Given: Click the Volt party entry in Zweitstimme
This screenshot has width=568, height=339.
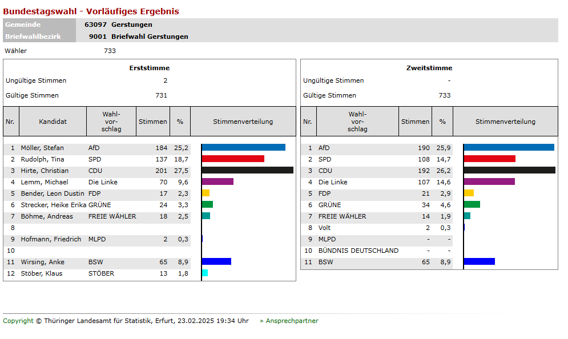Looking at the screenshot, I should click(324, 228).
